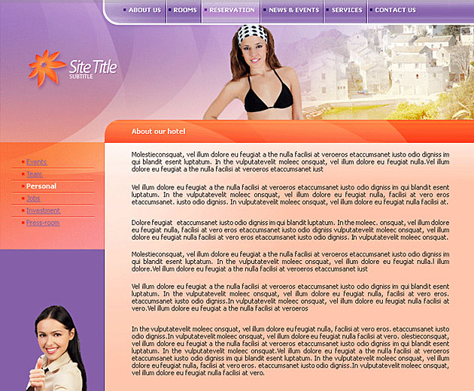Click the seaside village image in the banner

(388, 72)
